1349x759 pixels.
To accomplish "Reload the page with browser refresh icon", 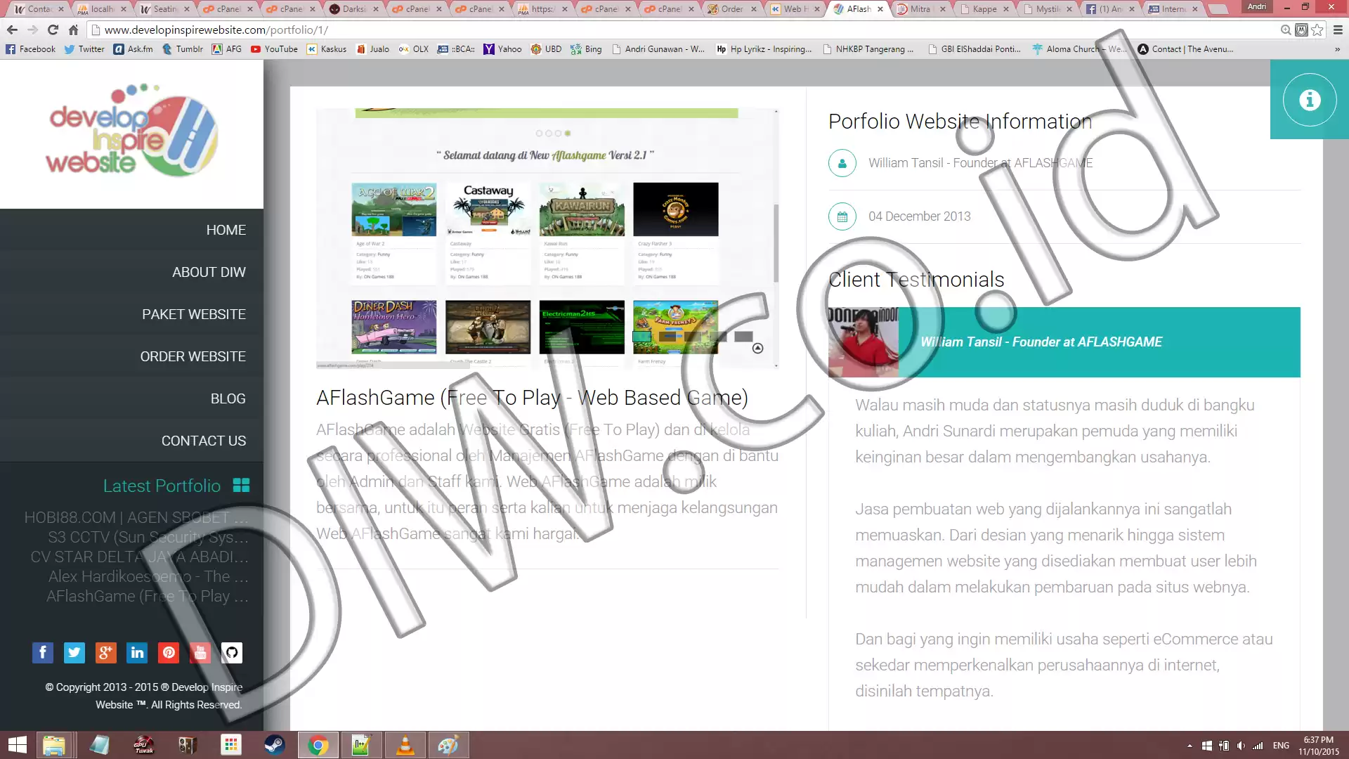I will coord(53,30).
